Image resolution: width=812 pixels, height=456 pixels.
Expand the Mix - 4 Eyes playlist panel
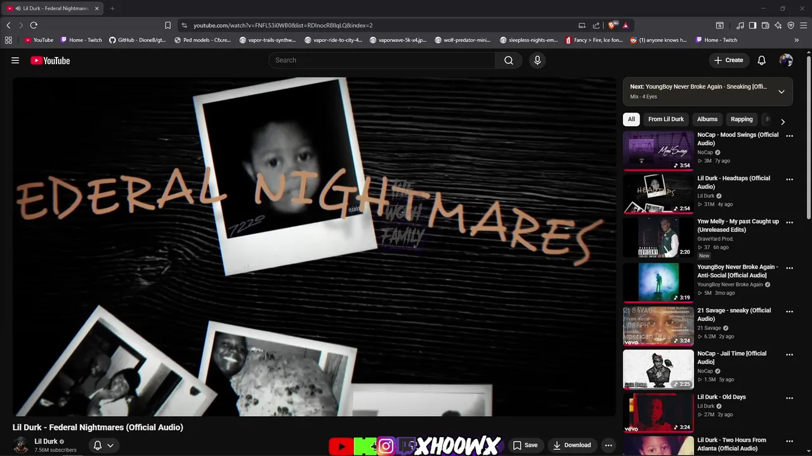click(x=781, y=92)
